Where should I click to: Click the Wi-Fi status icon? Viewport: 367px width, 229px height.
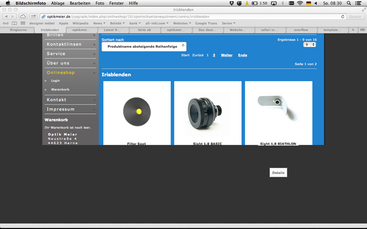click(300, 3)
